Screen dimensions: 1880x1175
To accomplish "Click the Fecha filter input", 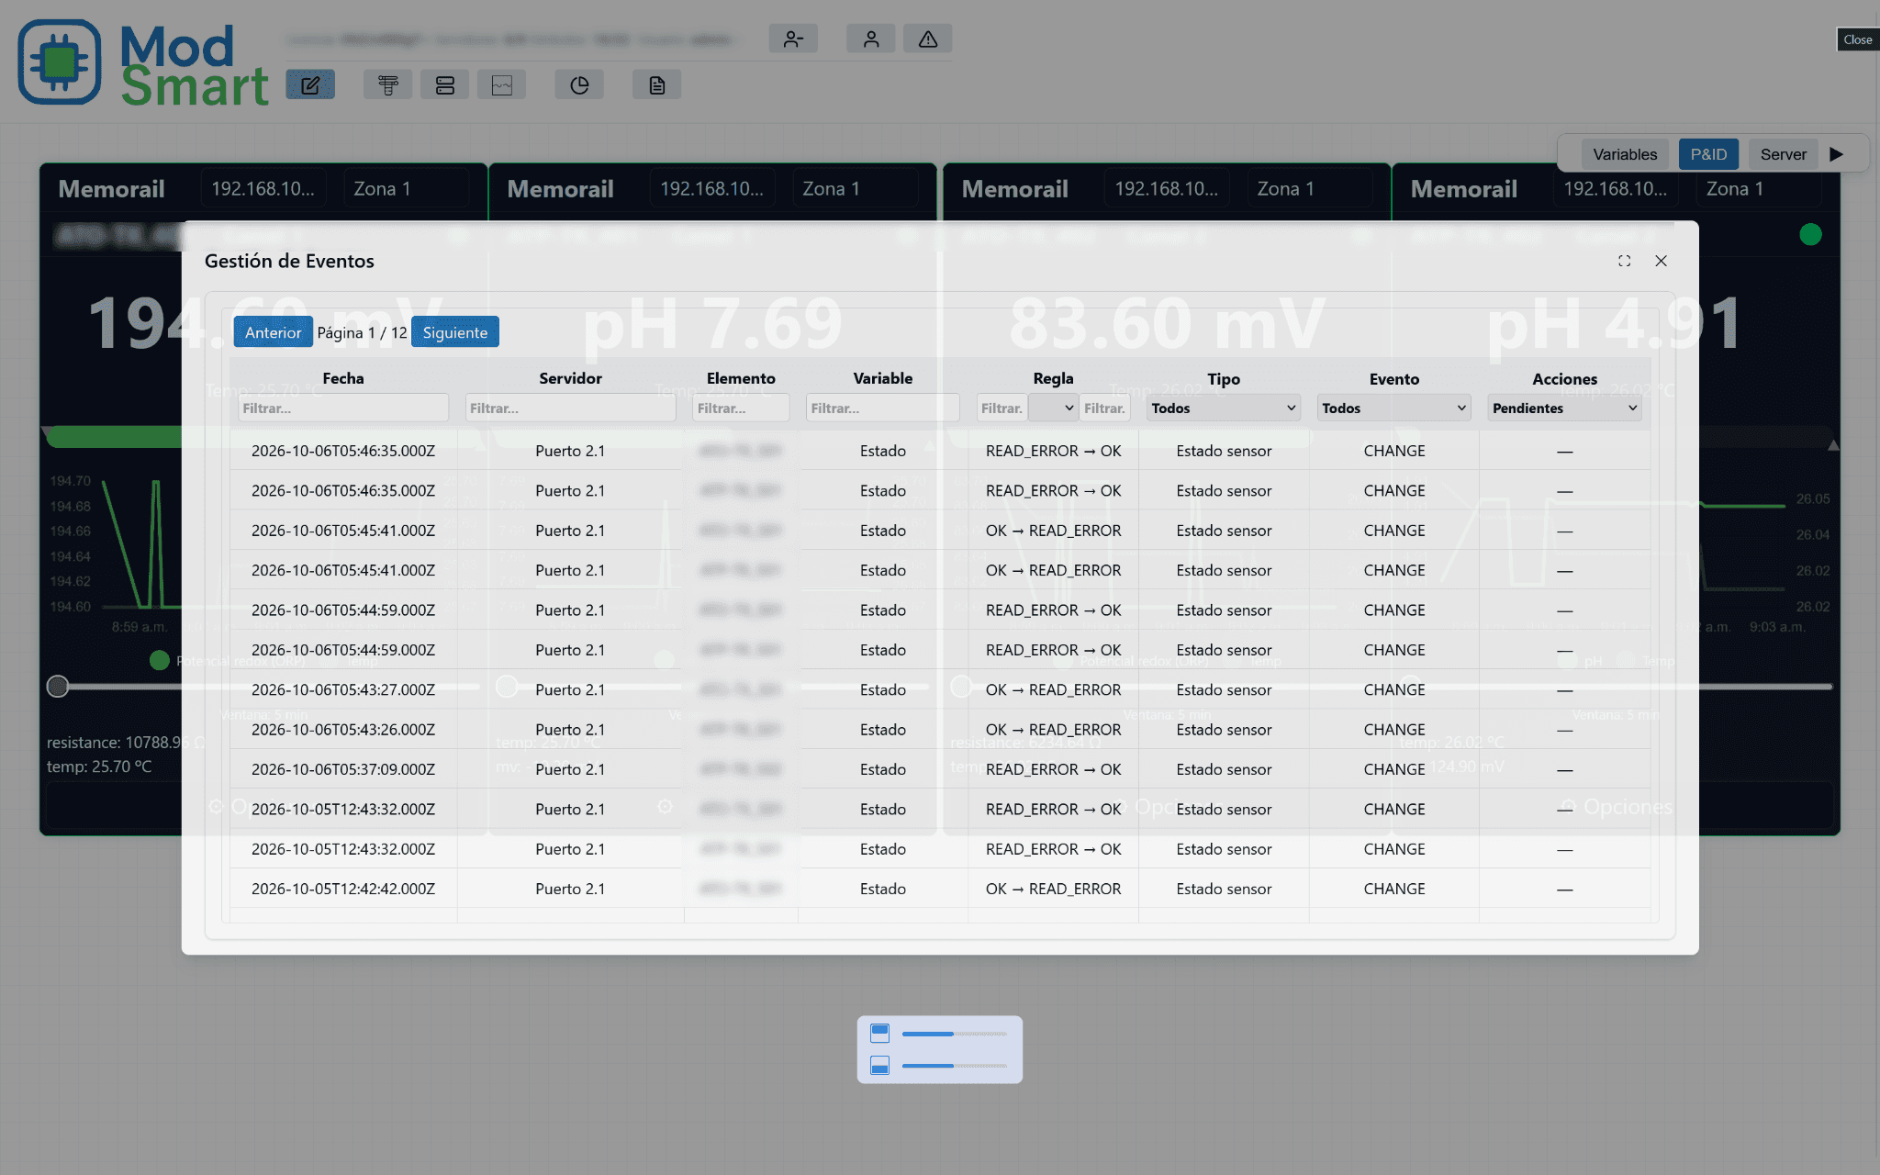I will point(343,408).
